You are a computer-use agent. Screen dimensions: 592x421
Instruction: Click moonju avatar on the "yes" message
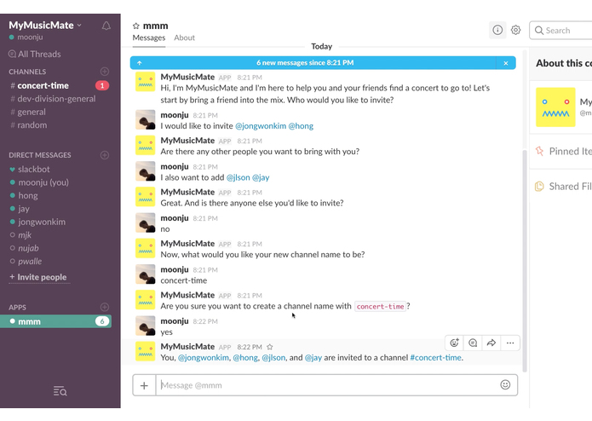point(146,326)
